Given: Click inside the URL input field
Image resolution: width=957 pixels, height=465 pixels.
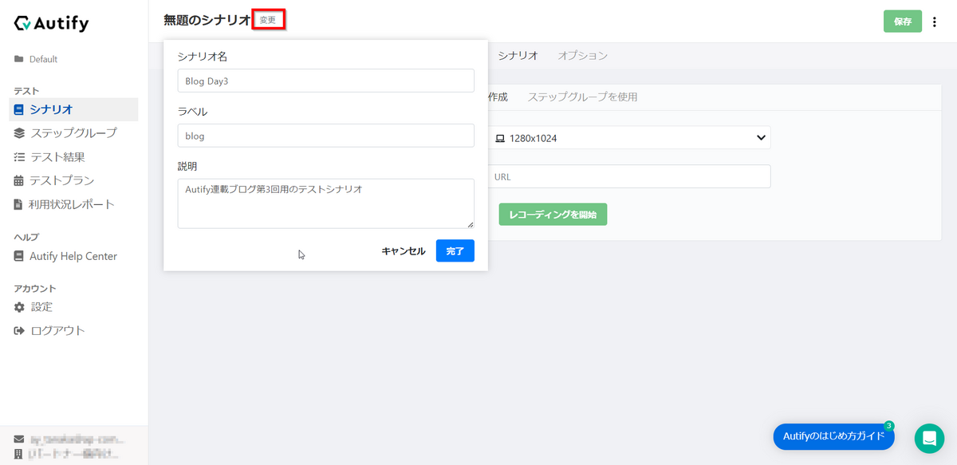Looking at the screenshot, I should [629, 176].
